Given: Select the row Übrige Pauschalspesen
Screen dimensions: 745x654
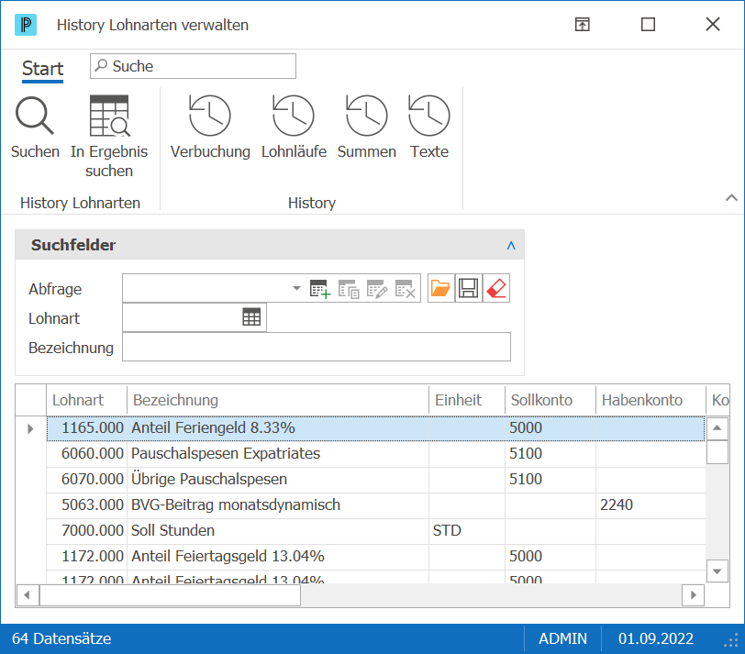Looking at the screenshot, I should click(375, 479).
